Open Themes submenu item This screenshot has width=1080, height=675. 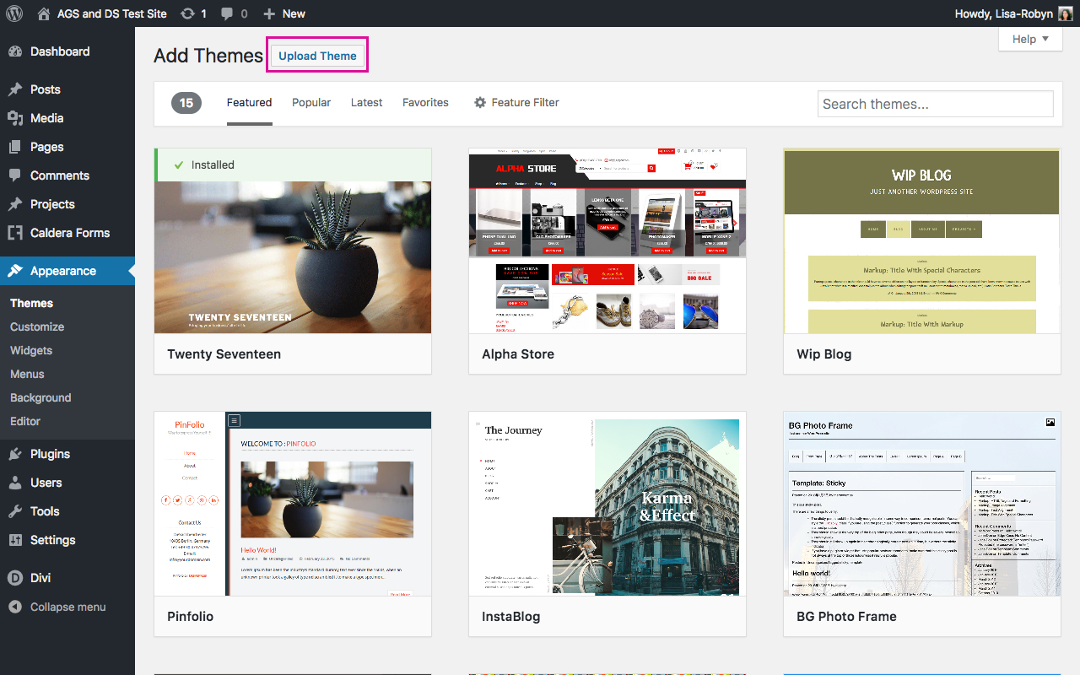[31, 303]
